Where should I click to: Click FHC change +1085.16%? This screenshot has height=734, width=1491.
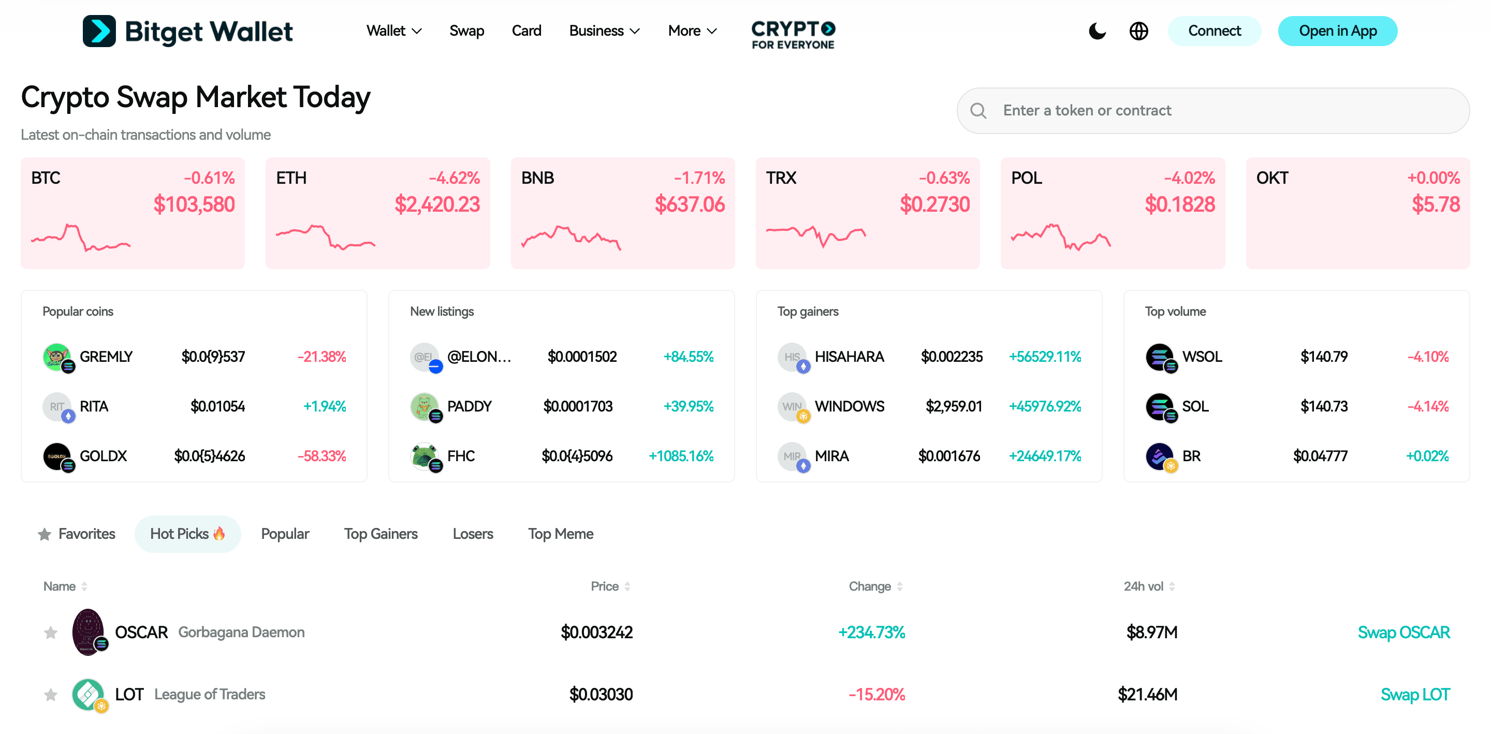pyautogui.click(x=681, y=456)
